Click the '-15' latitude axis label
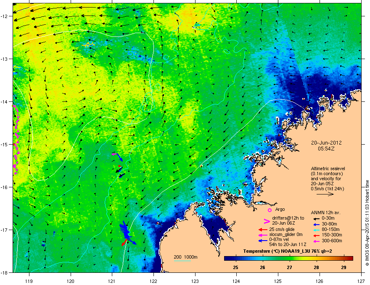This screenshot has height=285, width=370. point(5,144)
